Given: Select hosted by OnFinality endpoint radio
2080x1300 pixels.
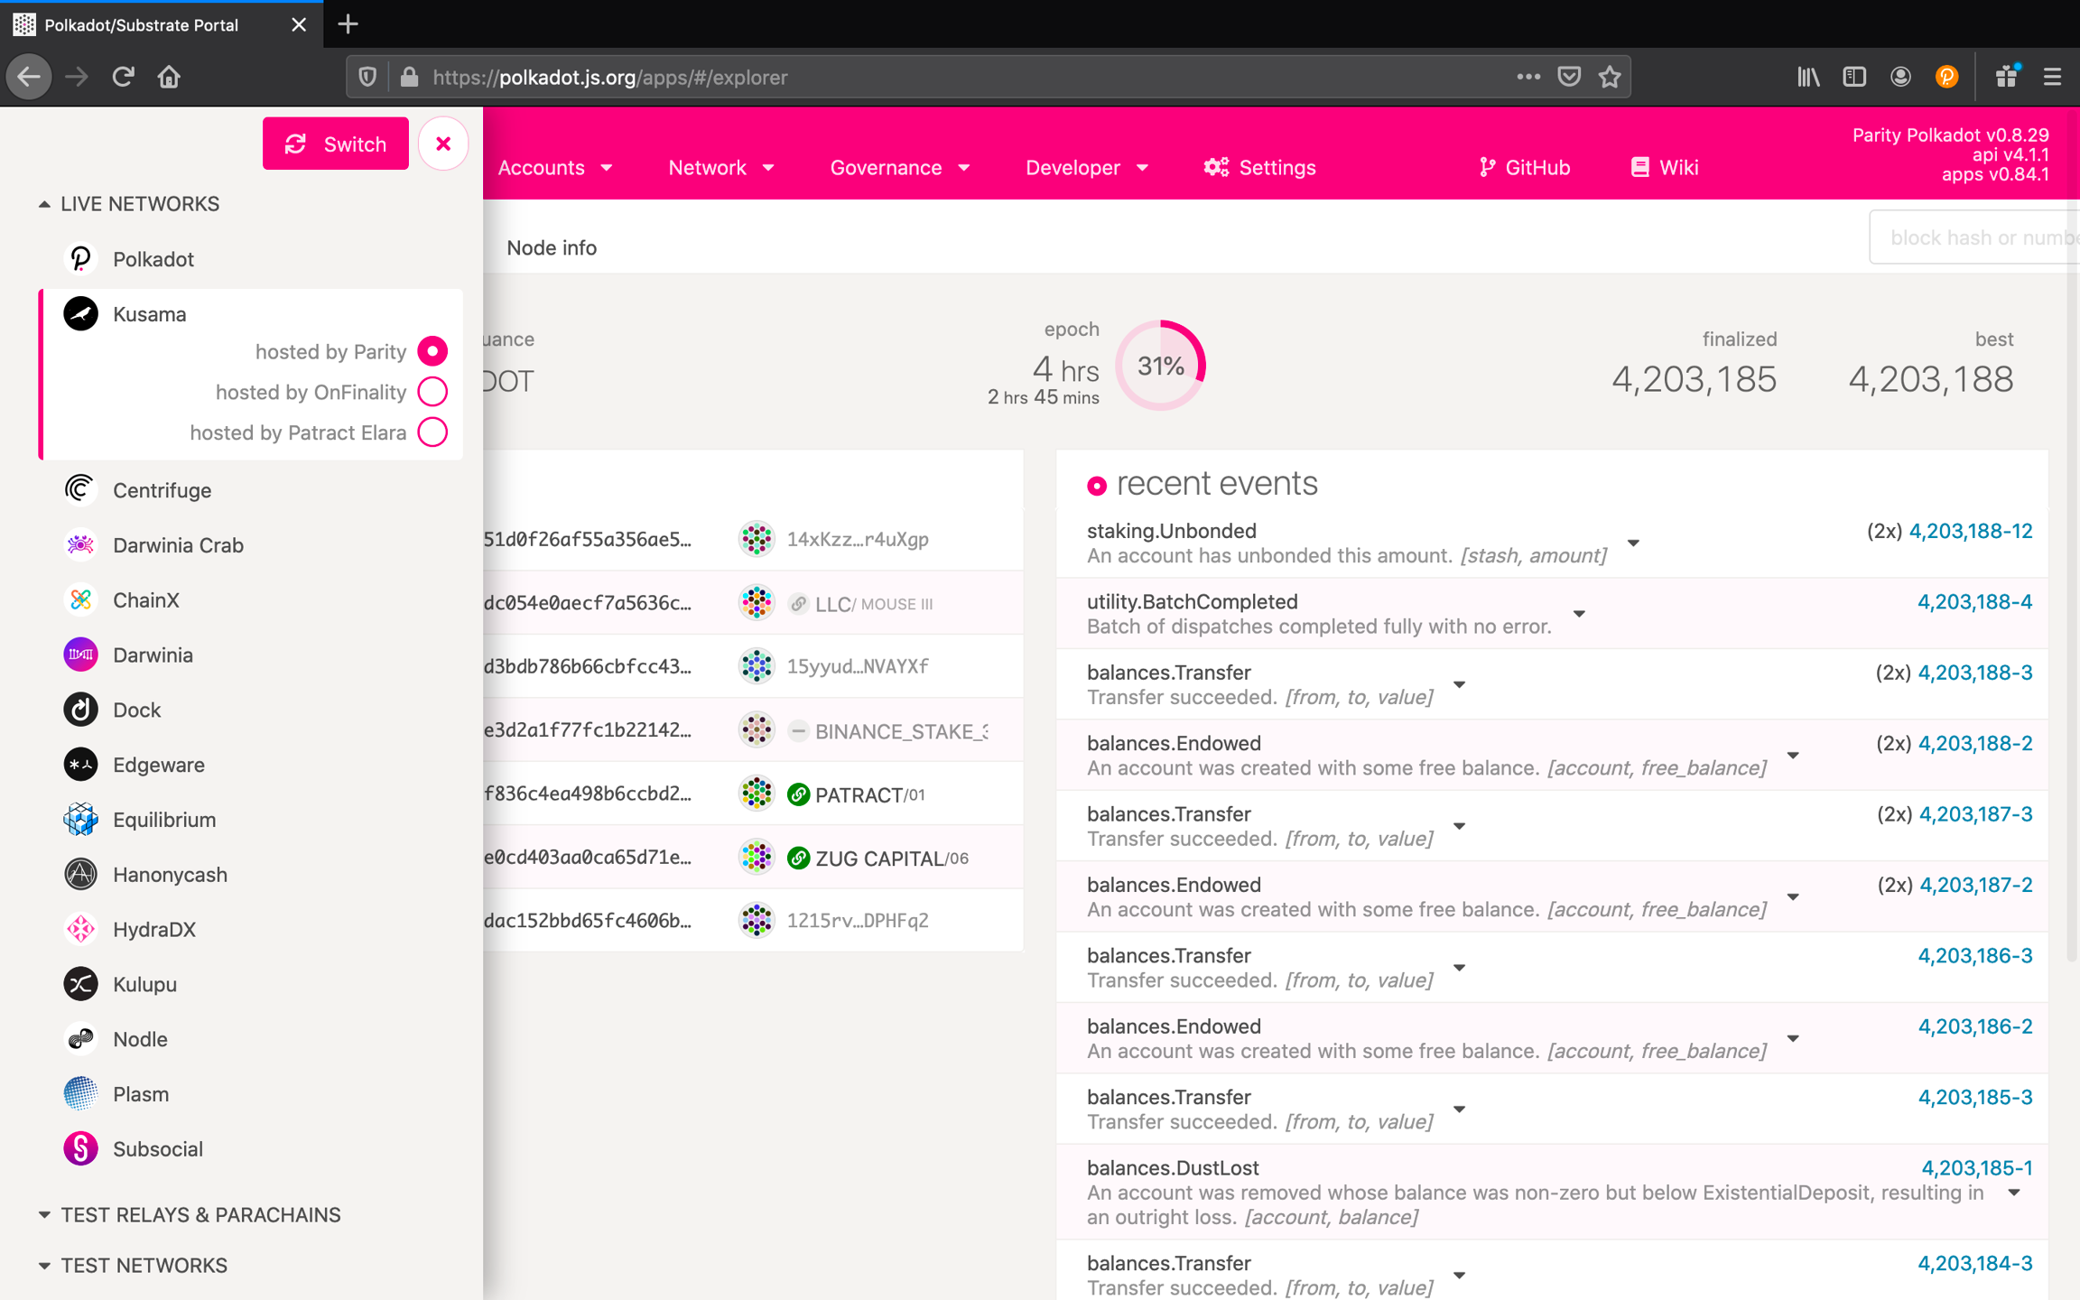Looking at the screenshot, I should [x=432, y=392].
